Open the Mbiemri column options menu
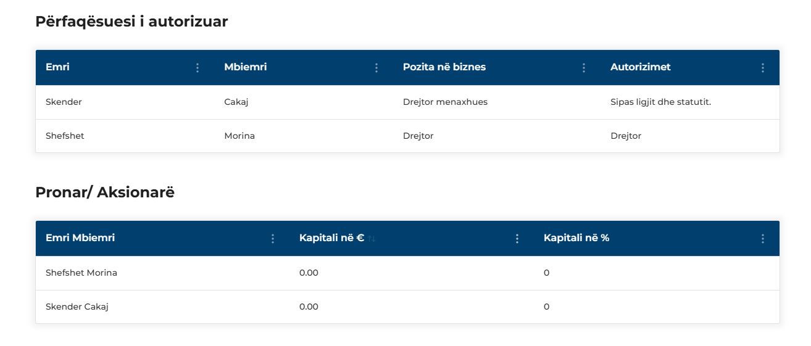The image size is (811, 346). tap(376, 68)
